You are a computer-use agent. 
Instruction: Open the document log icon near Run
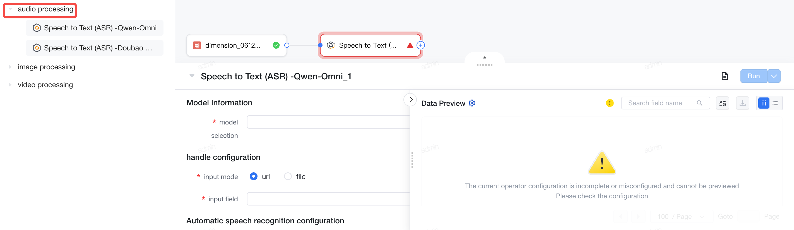pyautogui.click(x=725, y=76)
